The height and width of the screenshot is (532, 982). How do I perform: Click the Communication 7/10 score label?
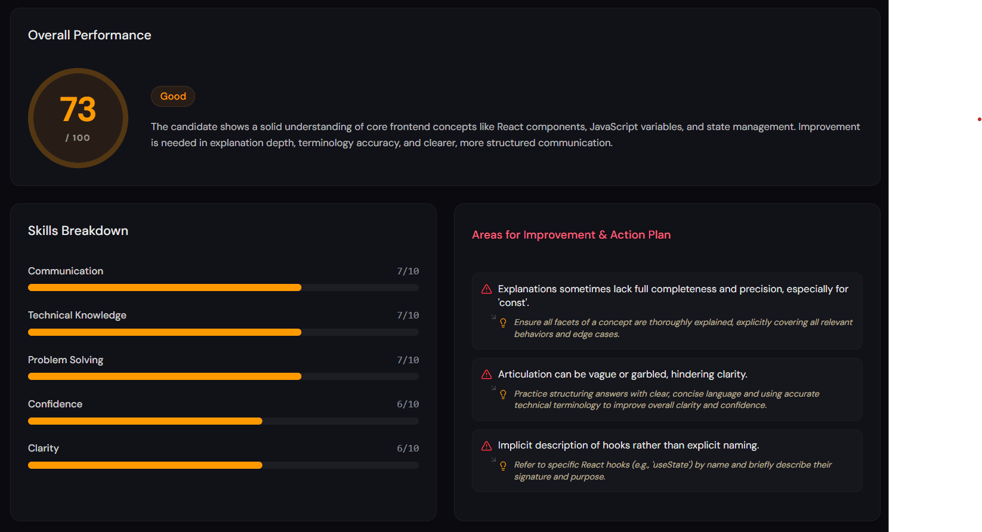[408, 271]
